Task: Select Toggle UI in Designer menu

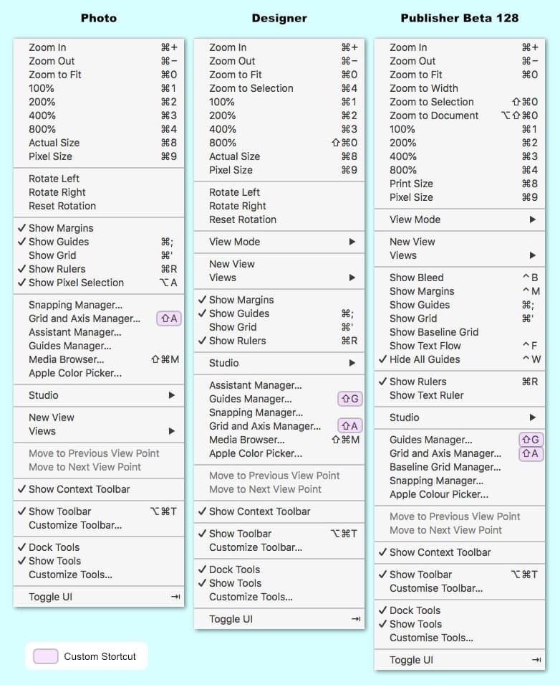Action: click(x=279, y=619)
